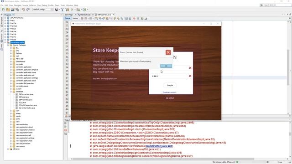Click the password field with dots
This screenshot has height=164, width=292.
tap(169, 76)
